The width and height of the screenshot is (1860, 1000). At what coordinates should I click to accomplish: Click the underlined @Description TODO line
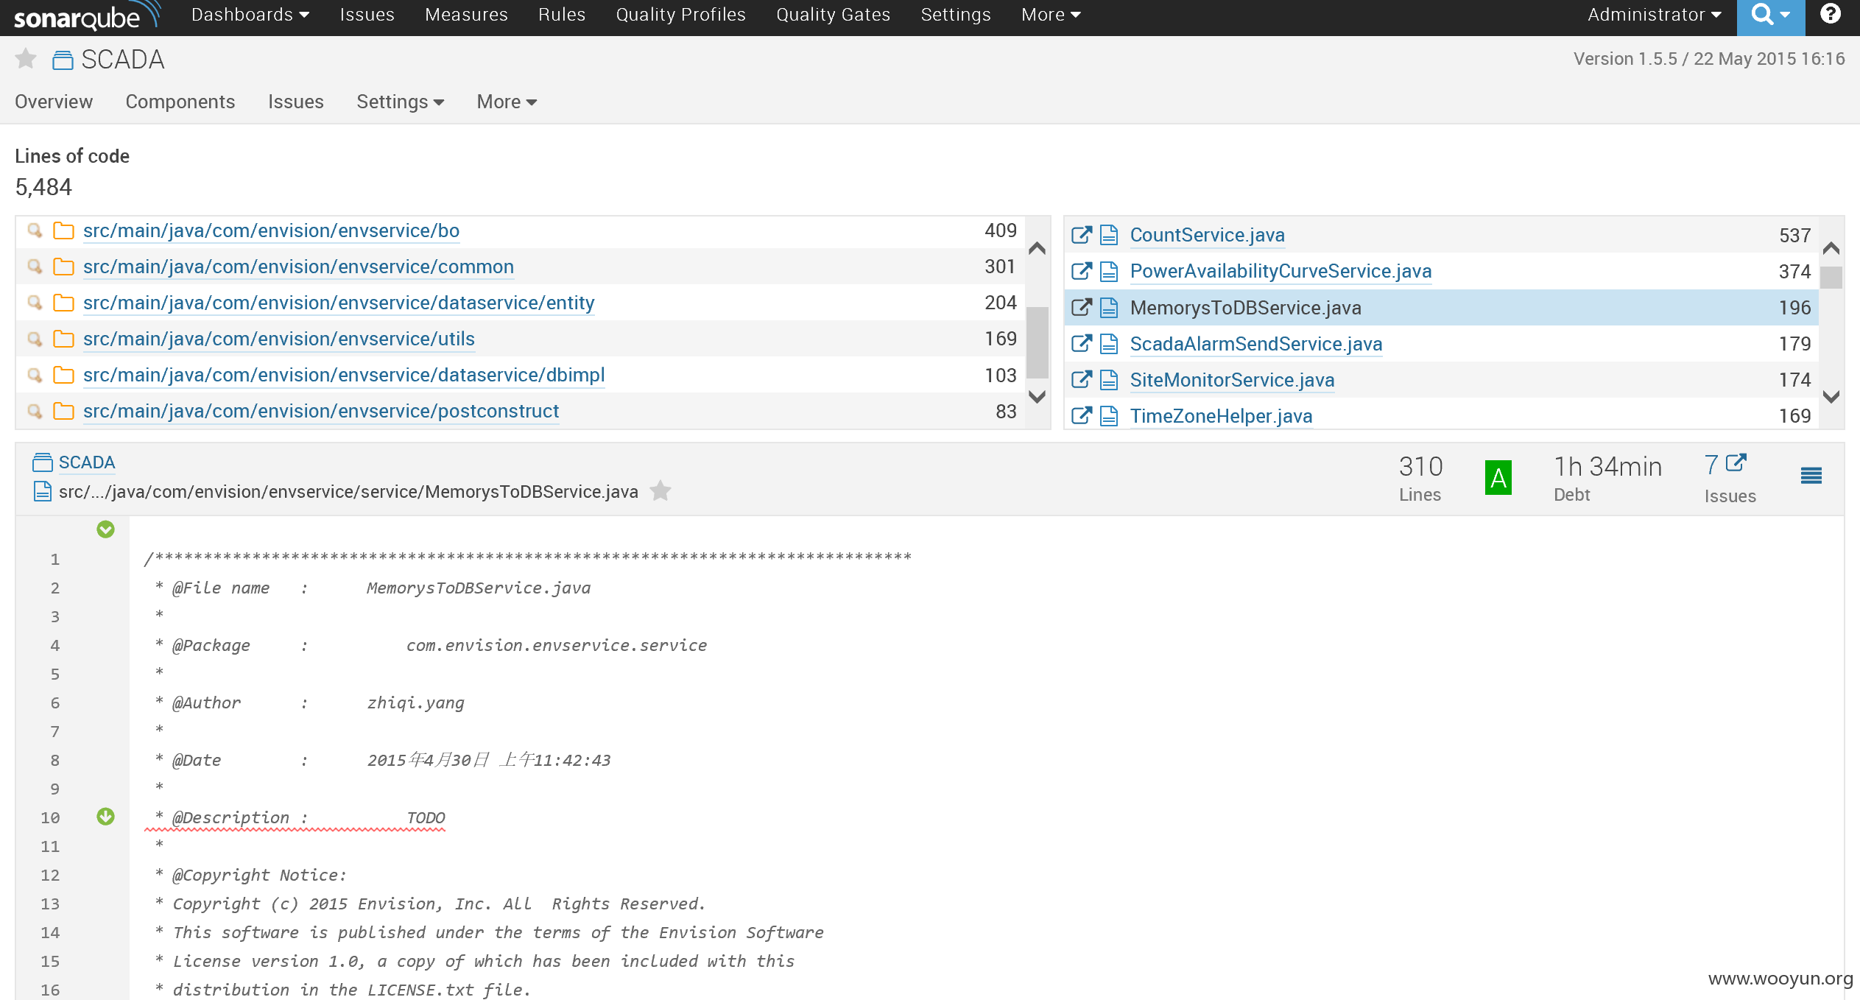[295, 818]
